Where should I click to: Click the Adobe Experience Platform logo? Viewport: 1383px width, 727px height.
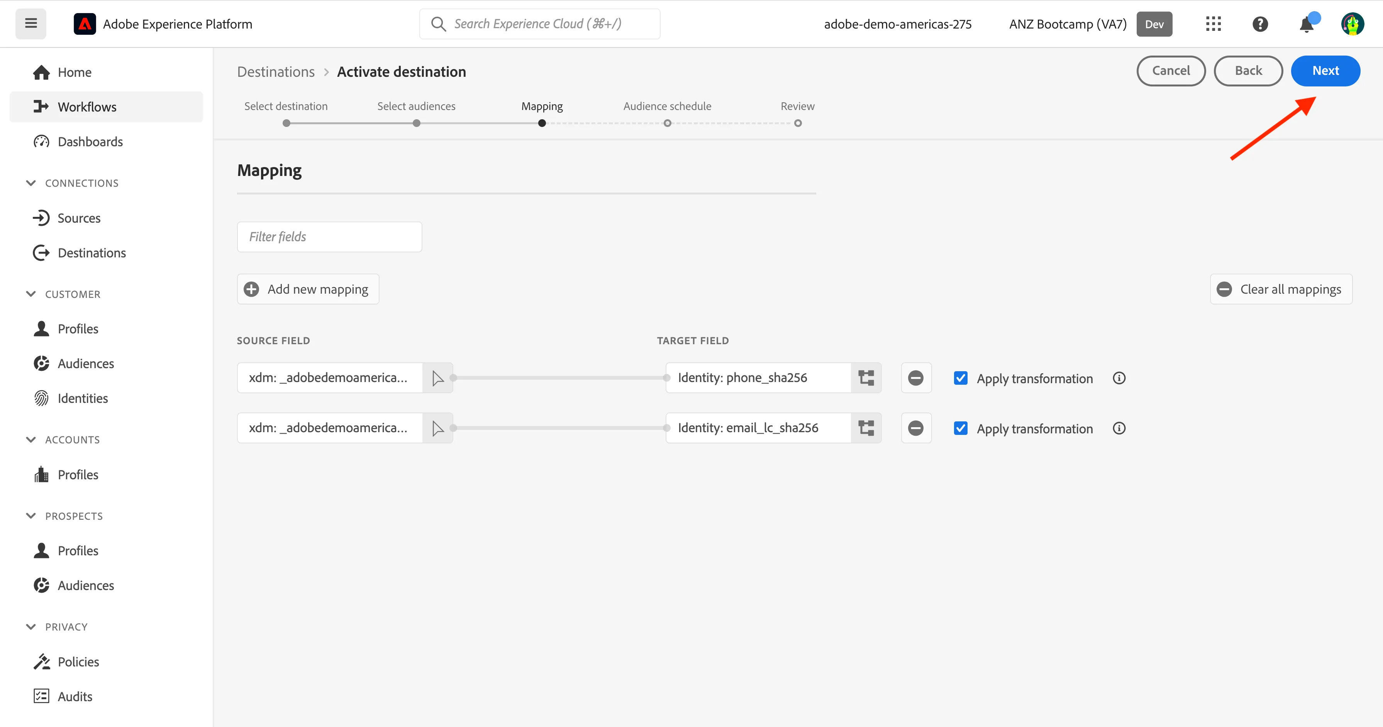point(85,24)
